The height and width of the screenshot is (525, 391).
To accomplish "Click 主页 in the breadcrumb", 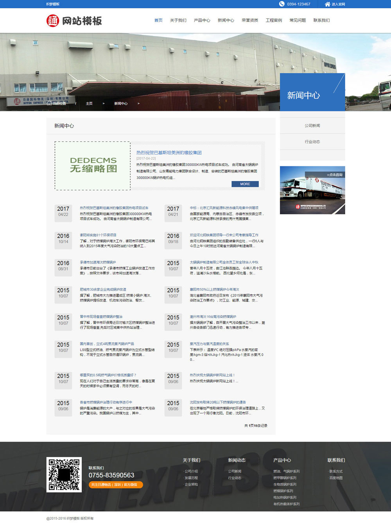I will pos(89,104).
